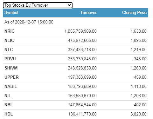Click the Symbol column header

(x=11, y=13)
